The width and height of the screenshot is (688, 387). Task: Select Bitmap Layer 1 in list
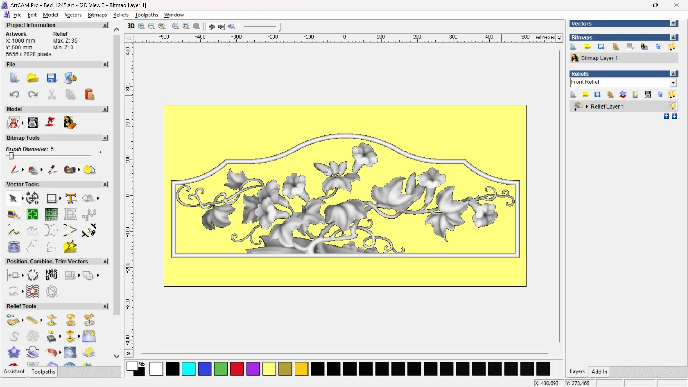599,58
